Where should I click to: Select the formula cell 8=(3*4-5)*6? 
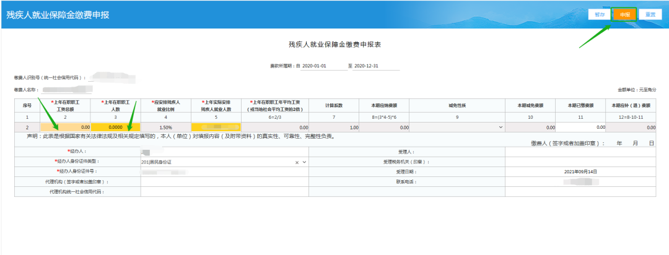tap(385, 116)
